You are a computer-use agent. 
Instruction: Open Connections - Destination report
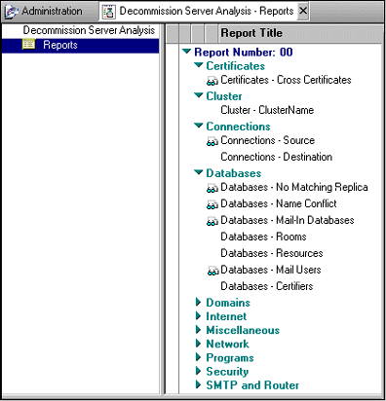[276, 157]
